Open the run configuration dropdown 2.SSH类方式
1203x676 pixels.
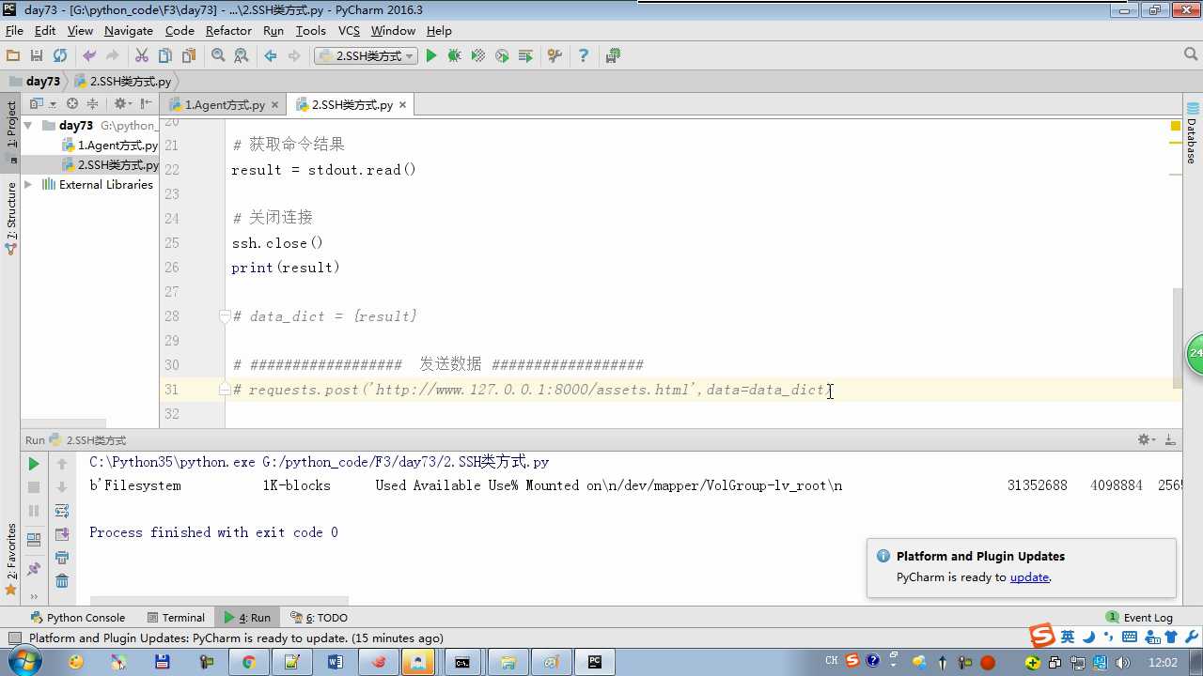(366, 56)
